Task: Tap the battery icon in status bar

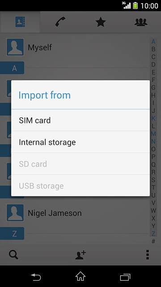Action: coord(135,5)
